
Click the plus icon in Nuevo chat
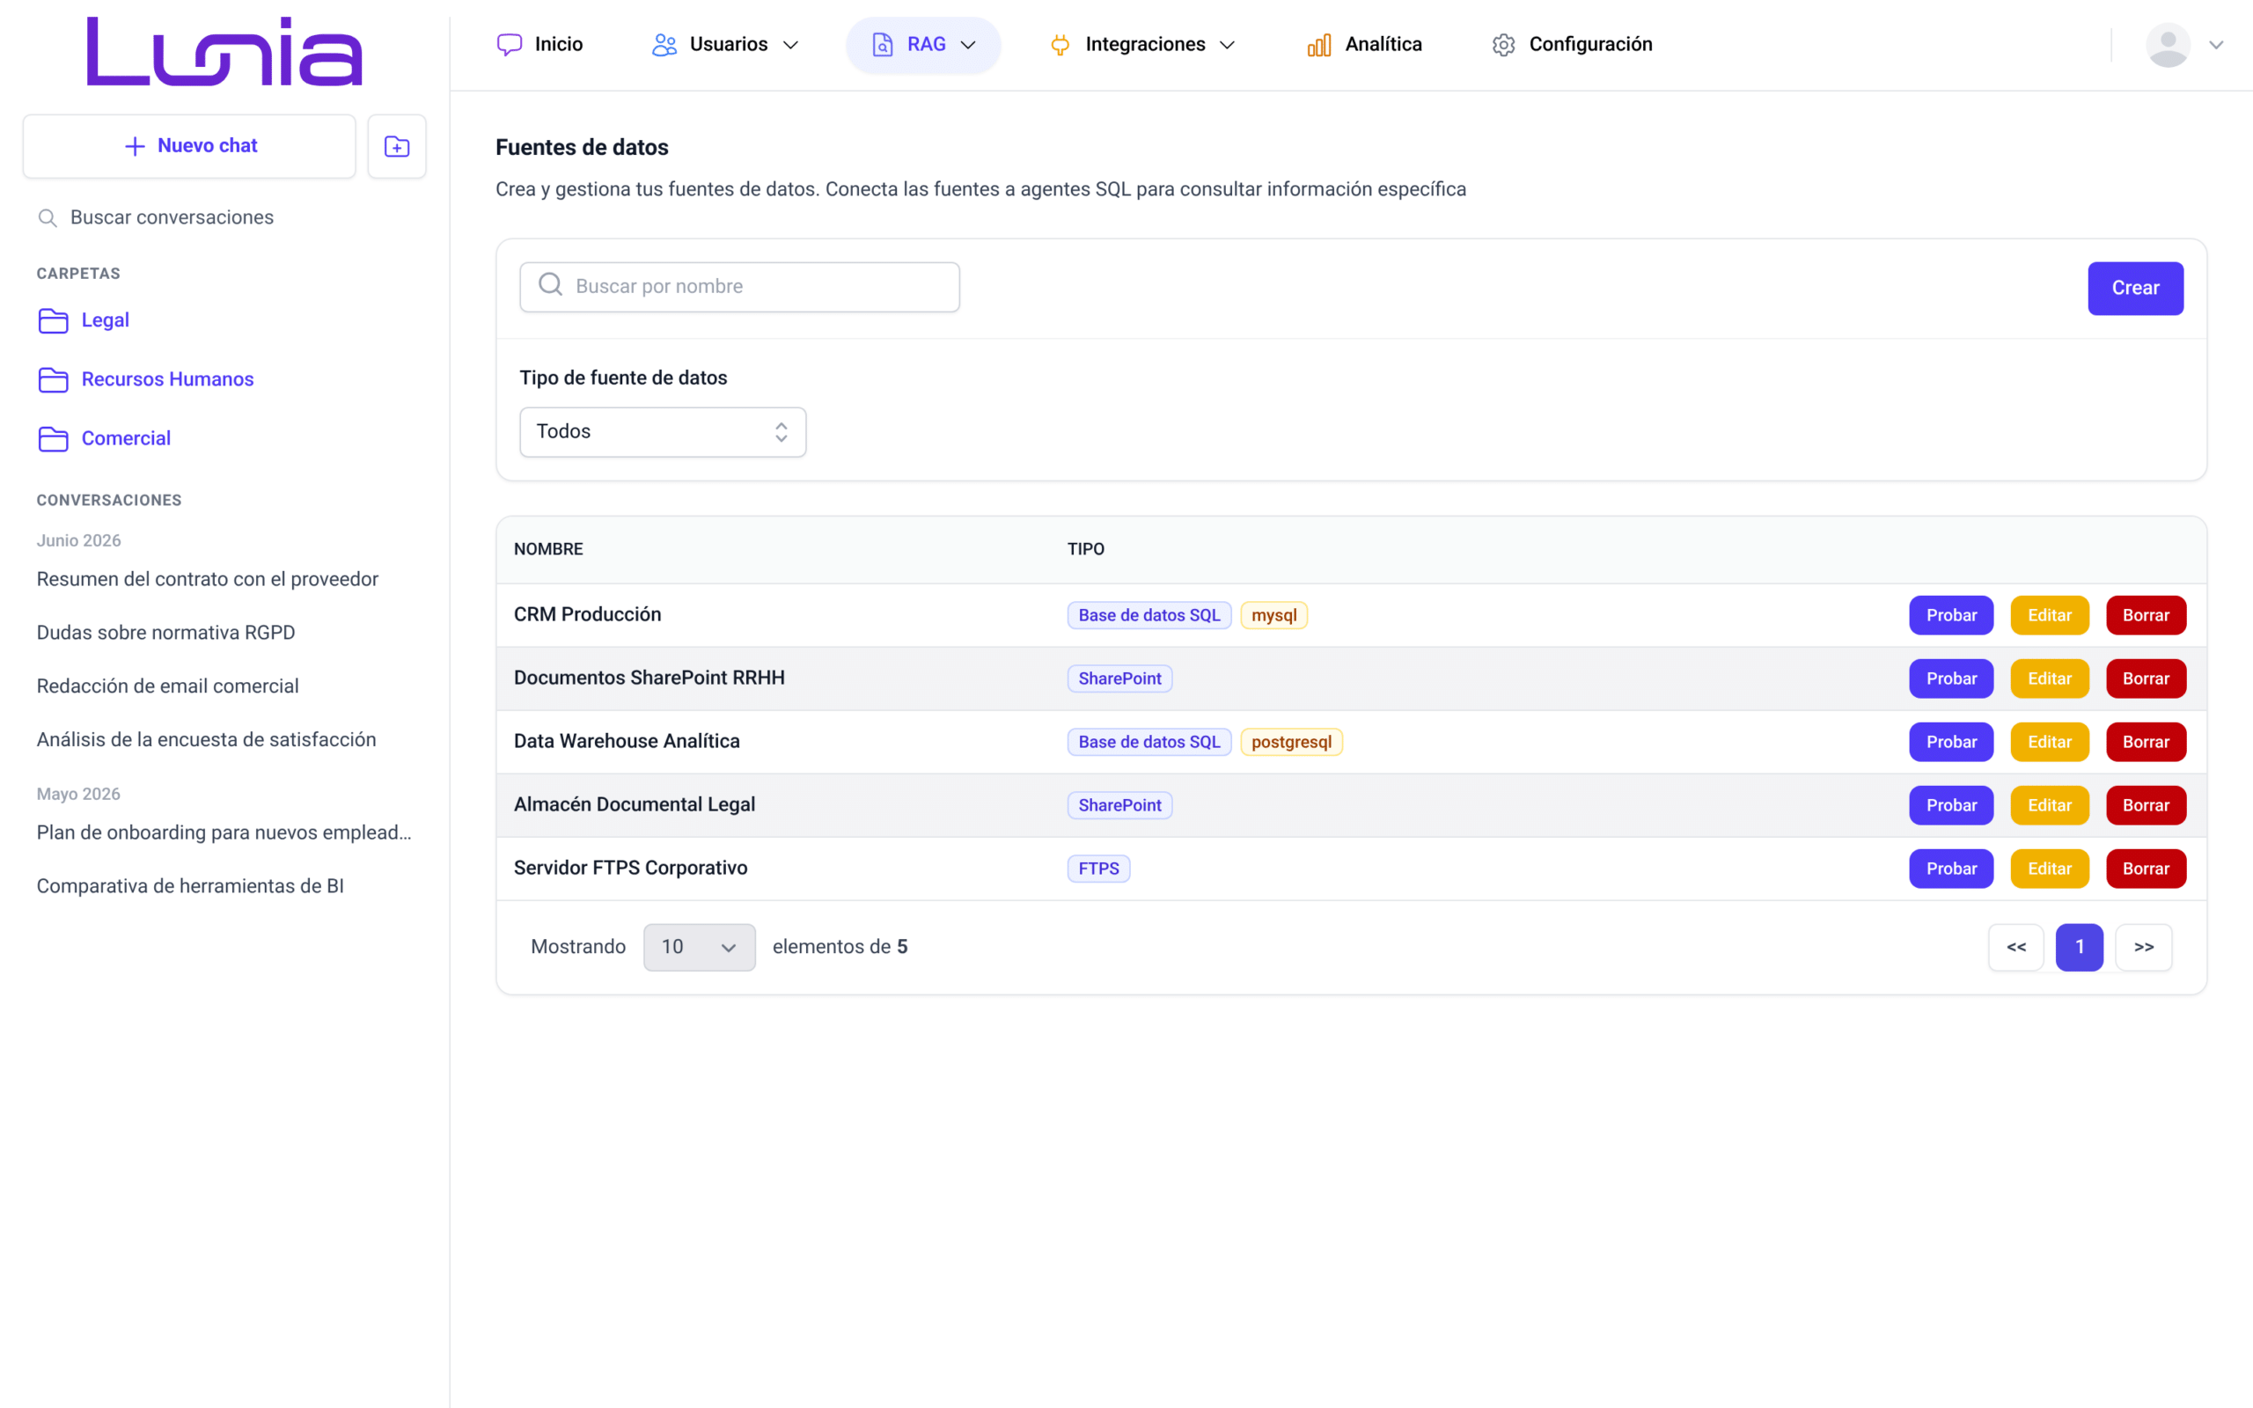tap(135, 146)
